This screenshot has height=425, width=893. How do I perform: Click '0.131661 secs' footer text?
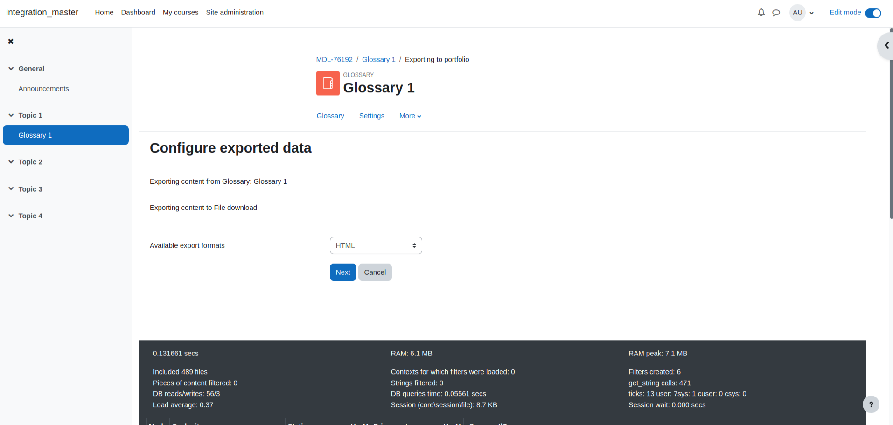pyautogui.click(x=176, y=354)
